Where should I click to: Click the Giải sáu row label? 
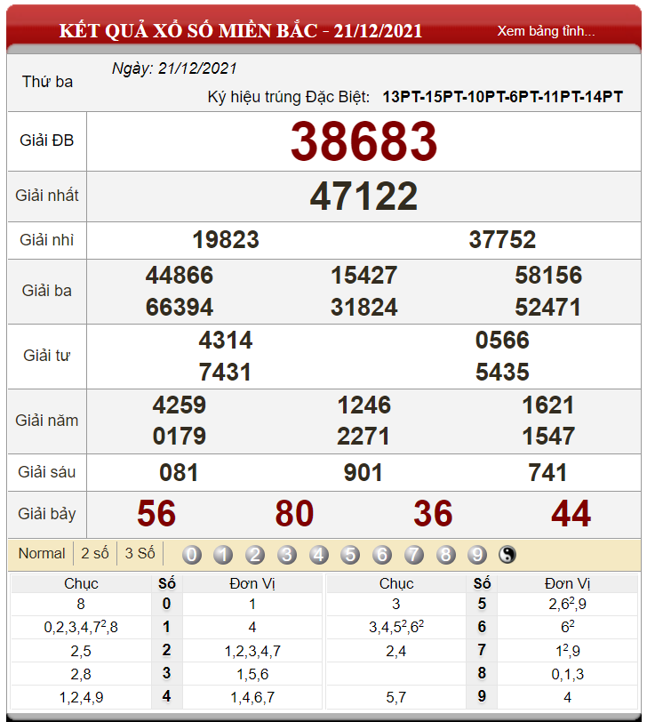[47, 472]
